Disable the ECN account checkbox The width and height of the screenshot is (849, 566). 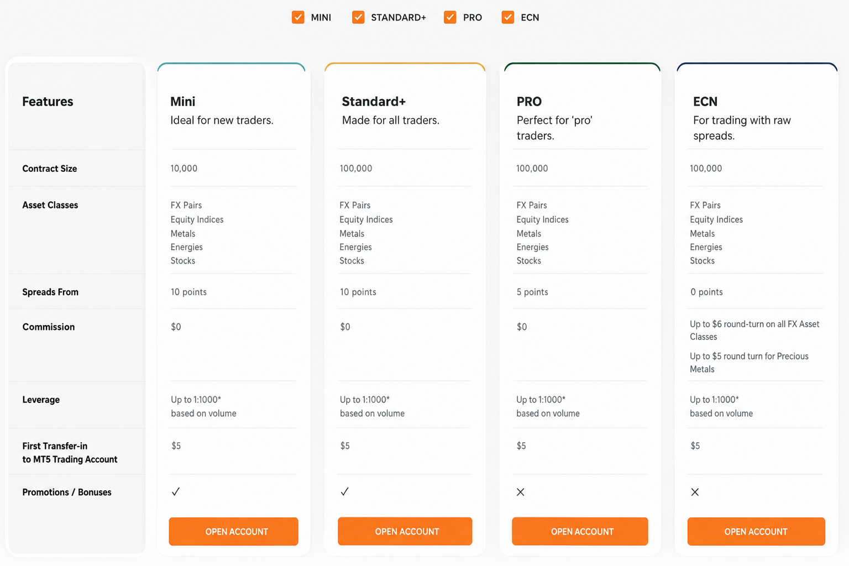pyautogui.click(x=508, y=17)
